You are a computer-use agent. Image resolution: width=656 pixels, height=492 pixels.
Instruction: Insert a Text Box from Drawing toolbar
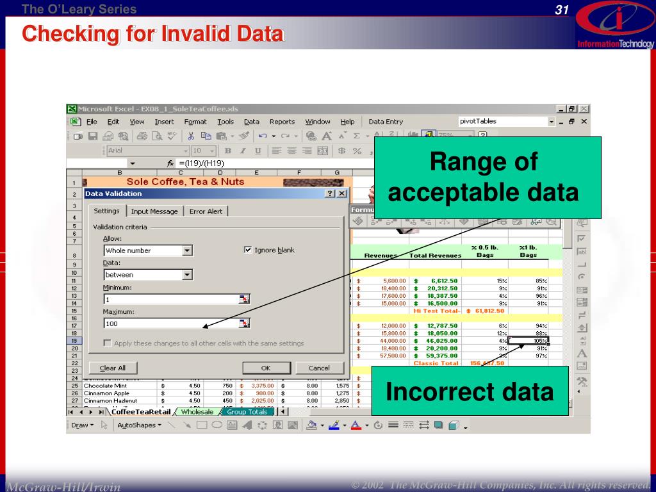point(232,425)
